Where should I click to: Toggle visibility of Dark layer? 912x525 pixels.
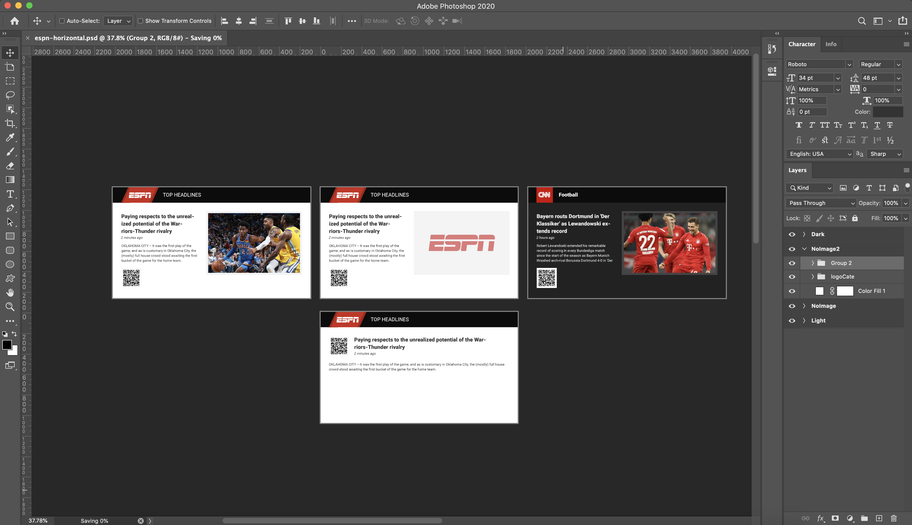point(792,234)
